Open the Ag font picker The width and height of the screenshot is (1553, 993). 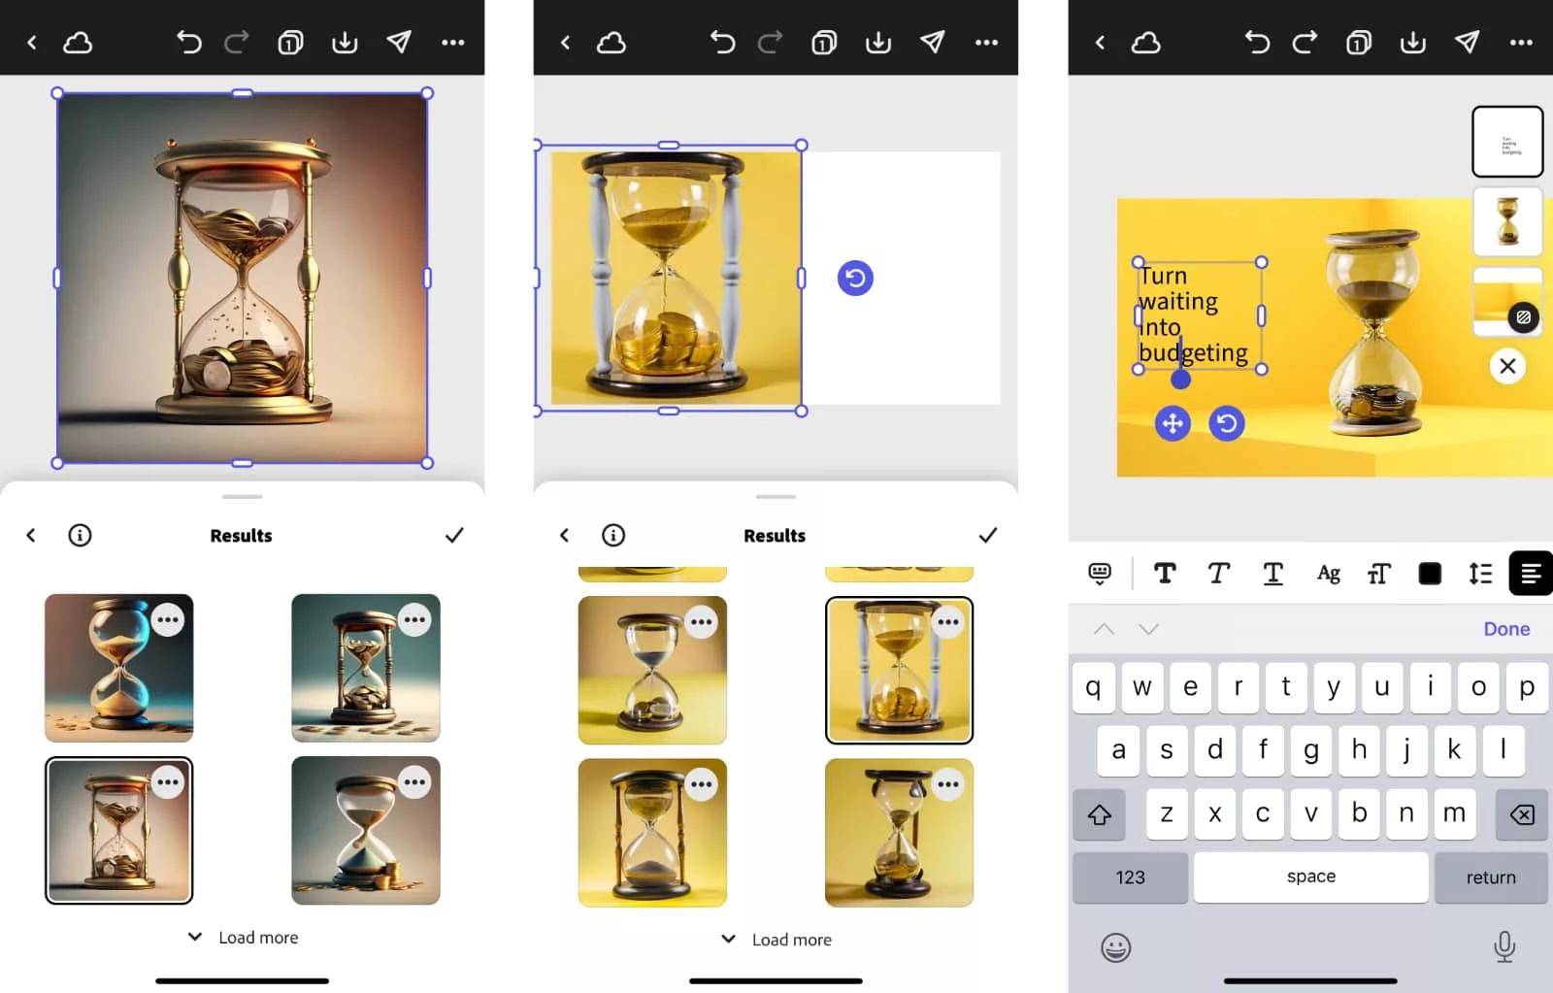click(1328, 574)
